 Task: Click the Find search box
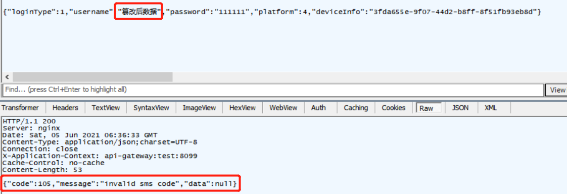tap(273, 89)
